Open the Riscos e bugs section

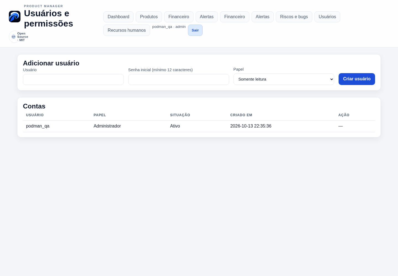(294, 17)
